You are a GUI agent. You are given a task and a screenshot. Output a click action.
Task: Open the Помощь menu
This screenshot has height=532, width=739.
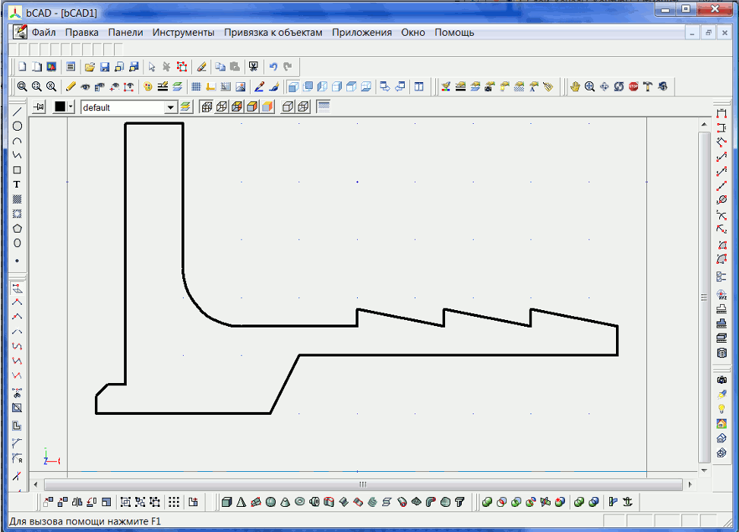454,33
